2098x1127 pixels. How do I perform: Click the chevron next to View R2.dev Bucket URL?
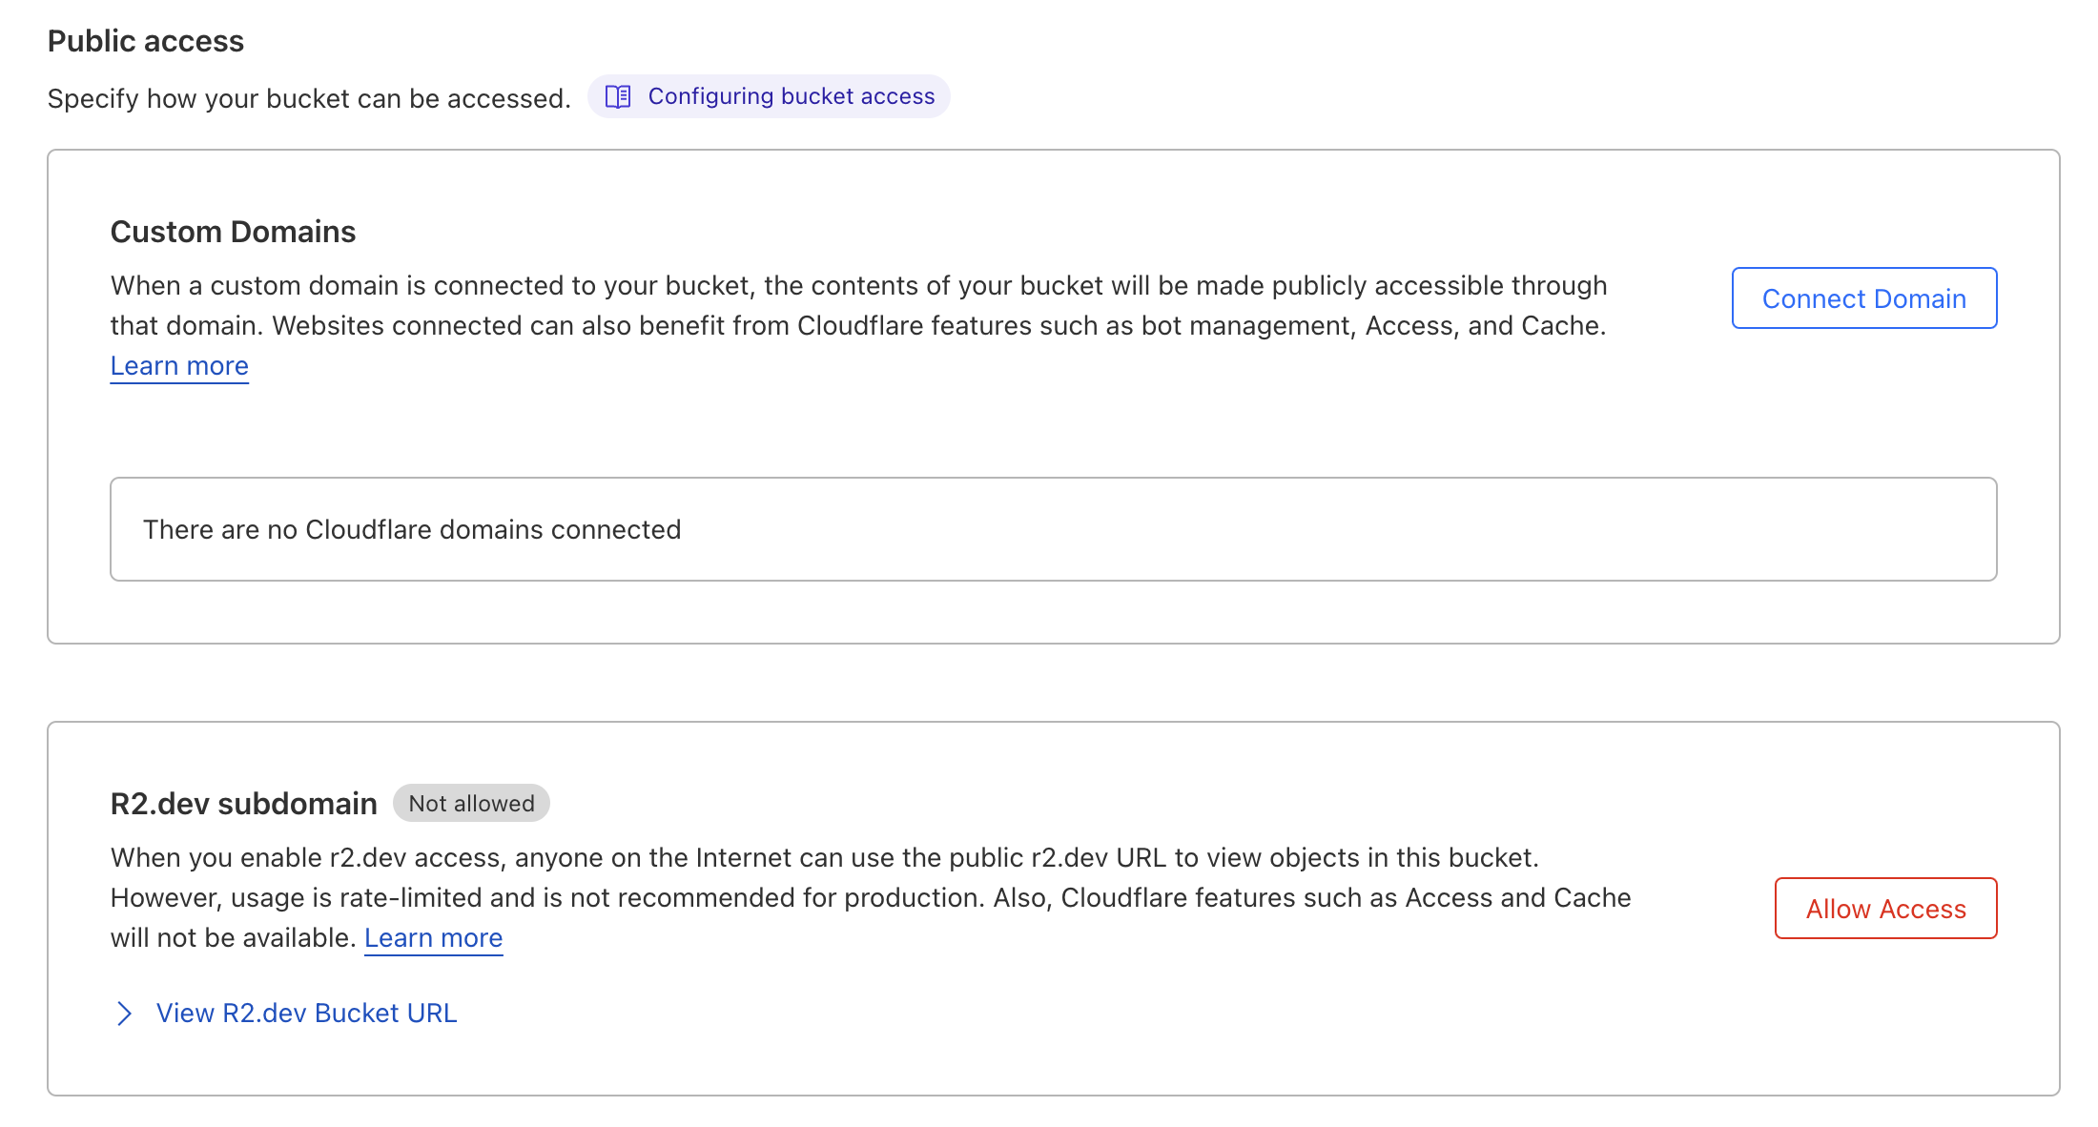[125, 1013]
